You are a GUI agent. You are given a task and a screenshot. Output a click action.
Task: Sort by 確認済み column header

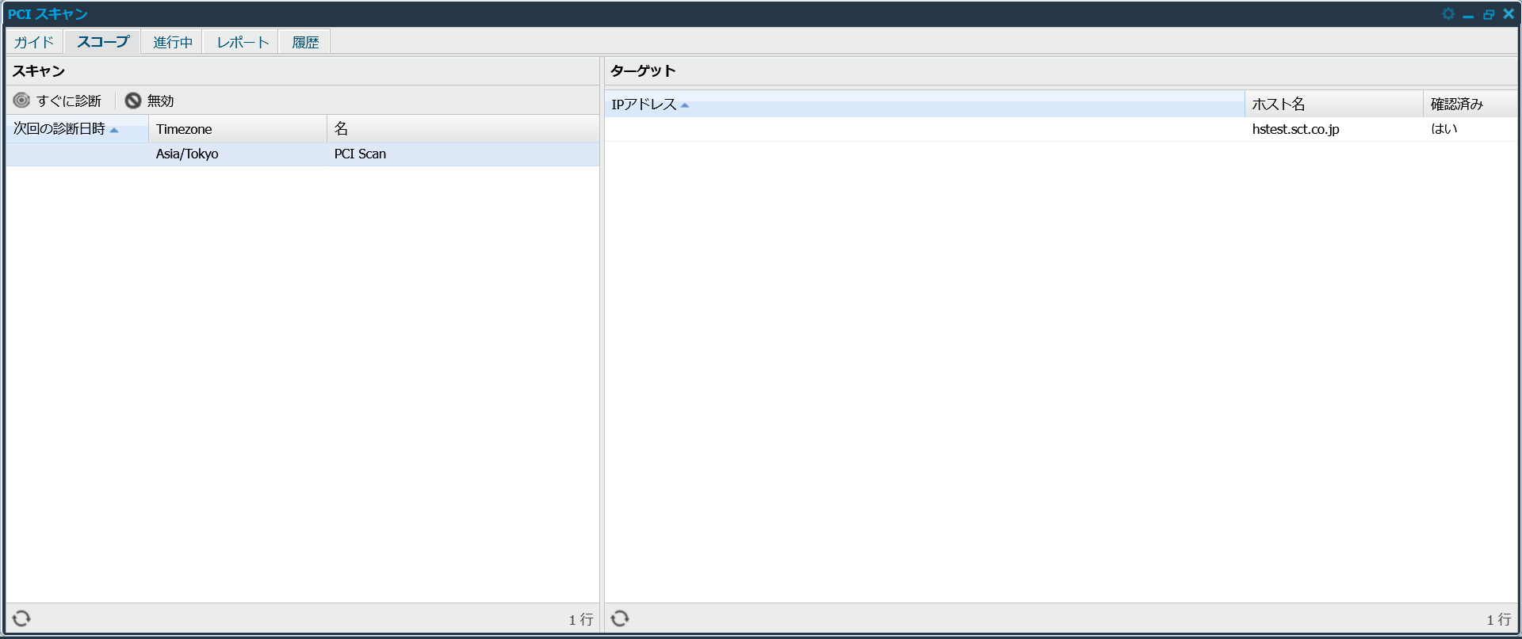point(1470,104)
